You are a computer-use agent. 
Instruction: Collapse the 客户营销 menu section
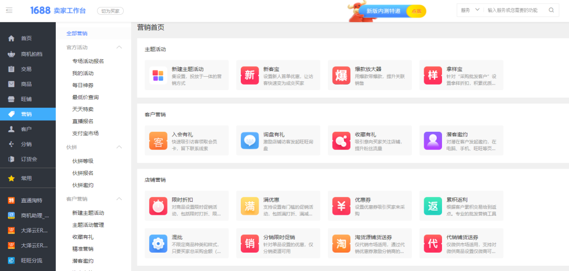point(119,199)
